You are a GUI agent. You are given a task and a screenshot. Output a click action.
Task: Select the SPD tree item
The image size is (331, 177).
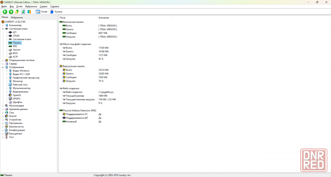pyautogui.click(x=15, y=46)
